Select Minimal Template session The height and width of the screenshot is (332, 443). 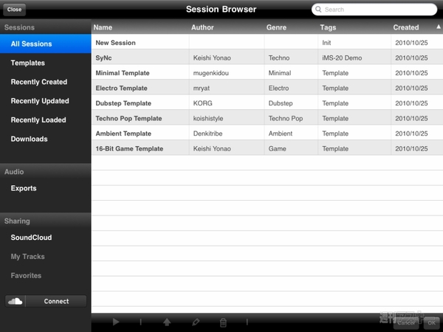pos(267,73)
